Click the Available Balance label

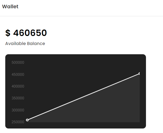pos(25,43)
